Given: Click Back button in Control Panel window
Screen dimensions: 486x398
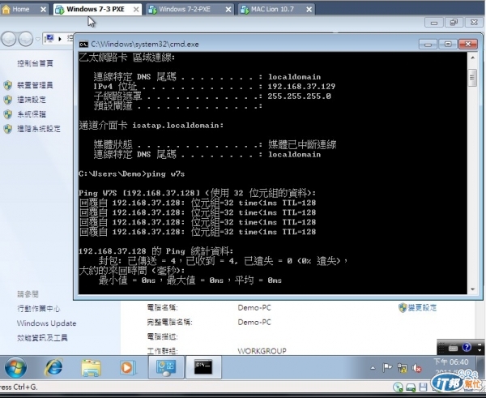Looking at the screenshot, I should pyautogui.click(x=9, y=39).
